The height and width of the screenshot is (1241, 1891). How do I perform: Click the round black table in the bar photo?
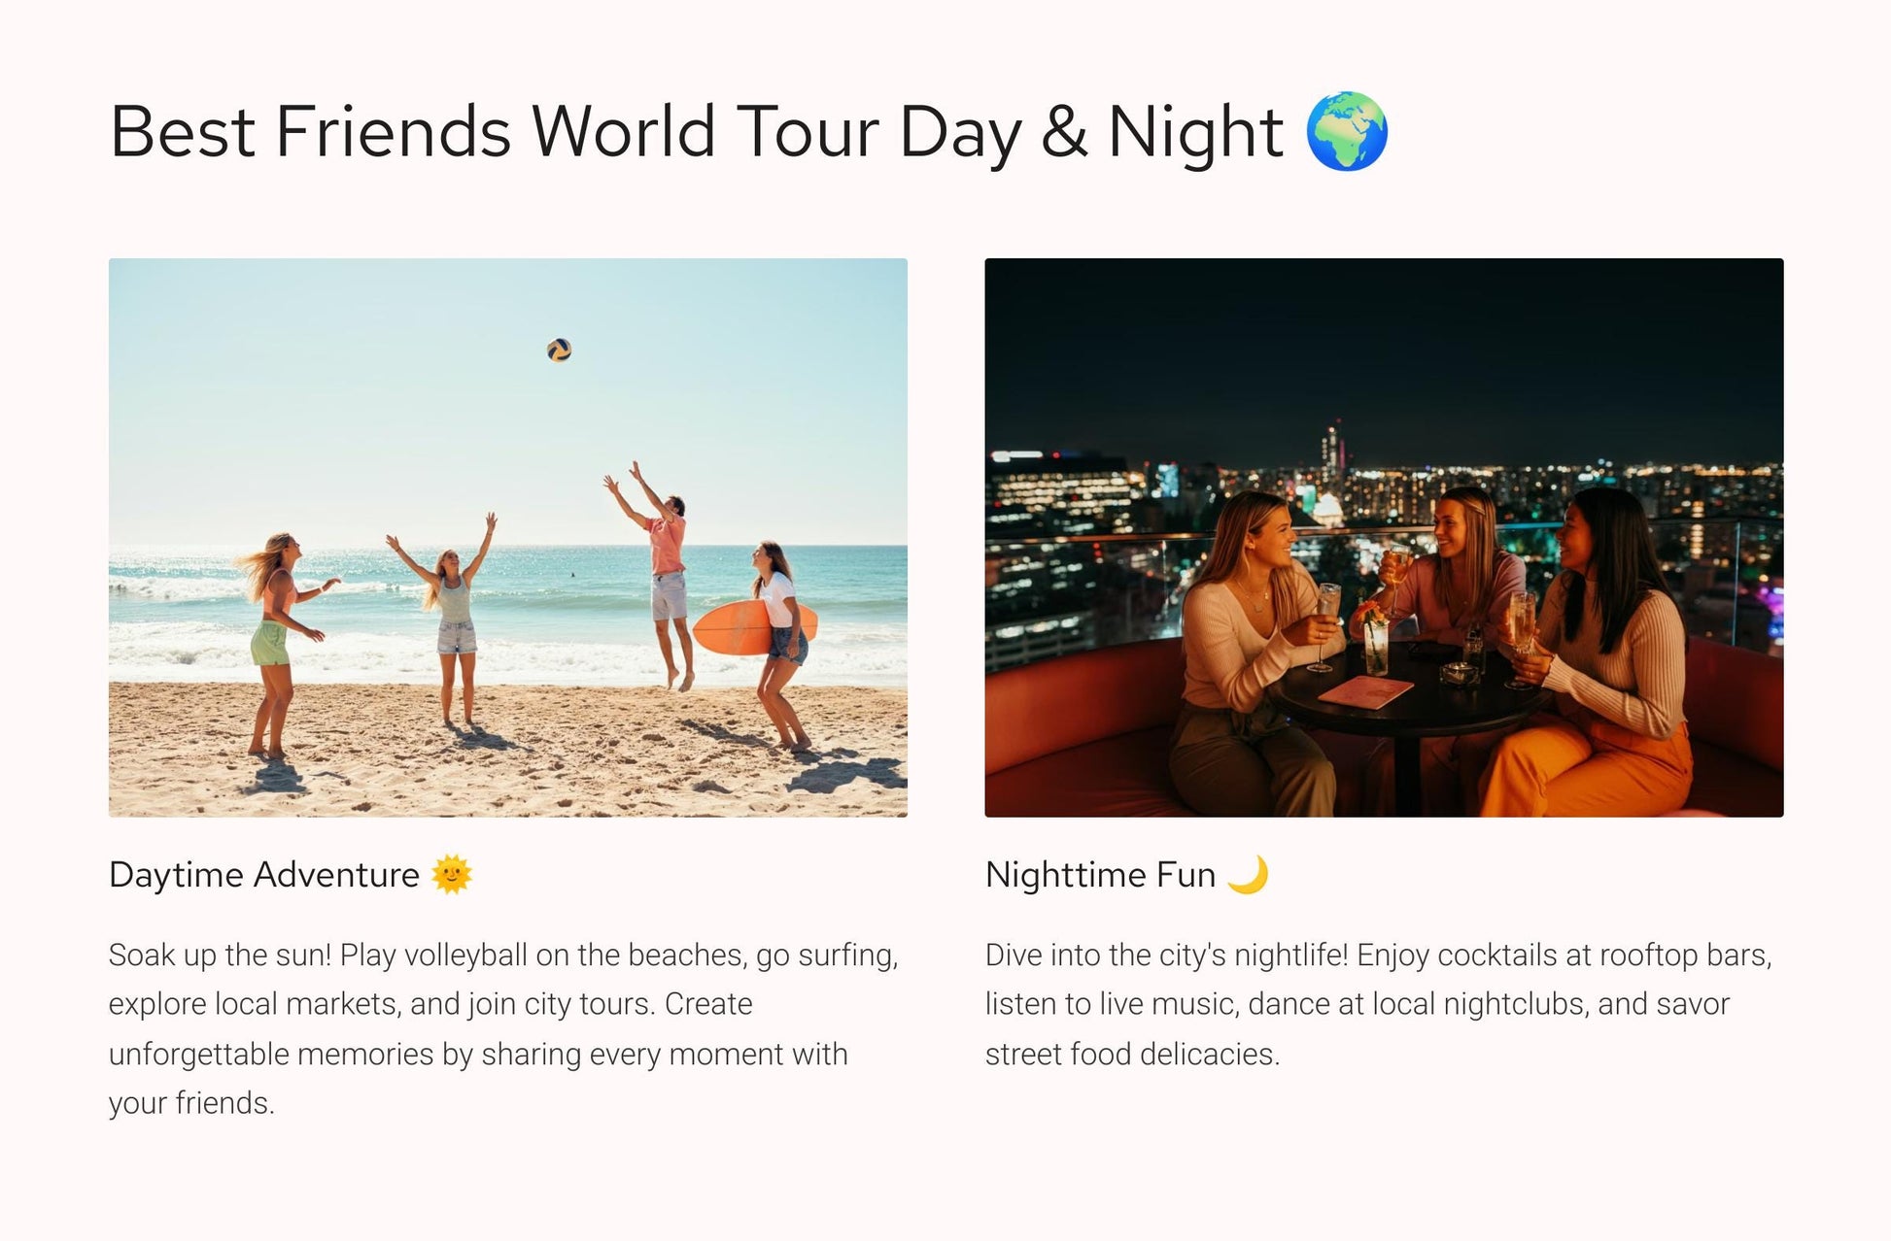[1399, 709]
